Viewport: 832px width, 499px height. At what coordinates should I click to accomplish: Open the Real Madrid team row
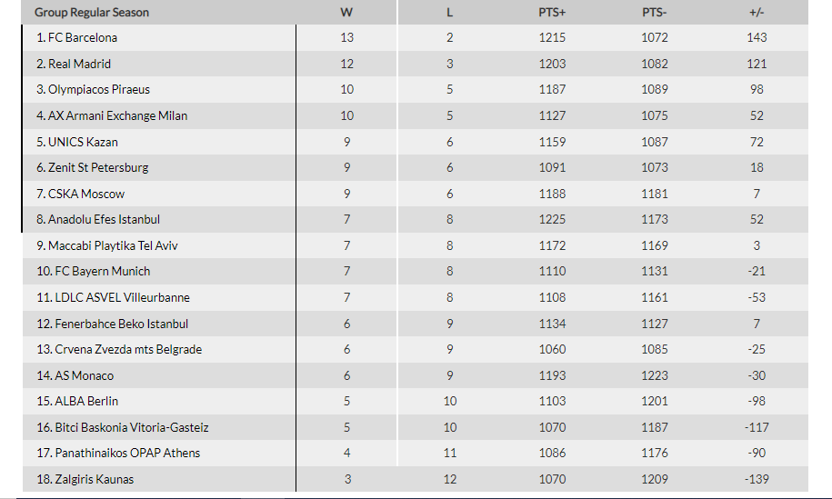[x=74, y=64]
